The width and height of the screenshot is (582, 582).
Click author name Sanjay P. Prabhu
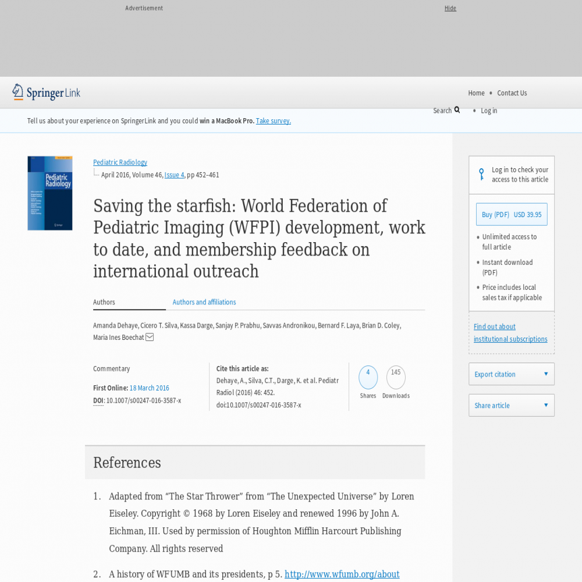coord(237,325)
